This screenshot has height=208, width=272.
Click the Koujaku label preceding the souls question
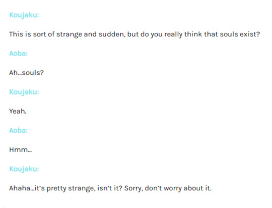pyautogui.click(x=24, y=15)
